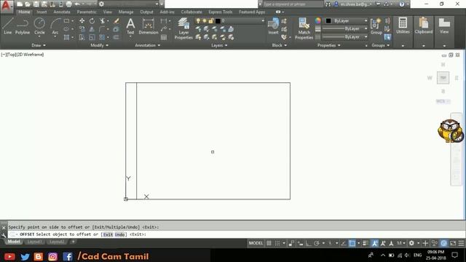Image resolution: width=466 pixels, height=262 pixels.
Task: Select the Line tool
Action: coord(8,26)
